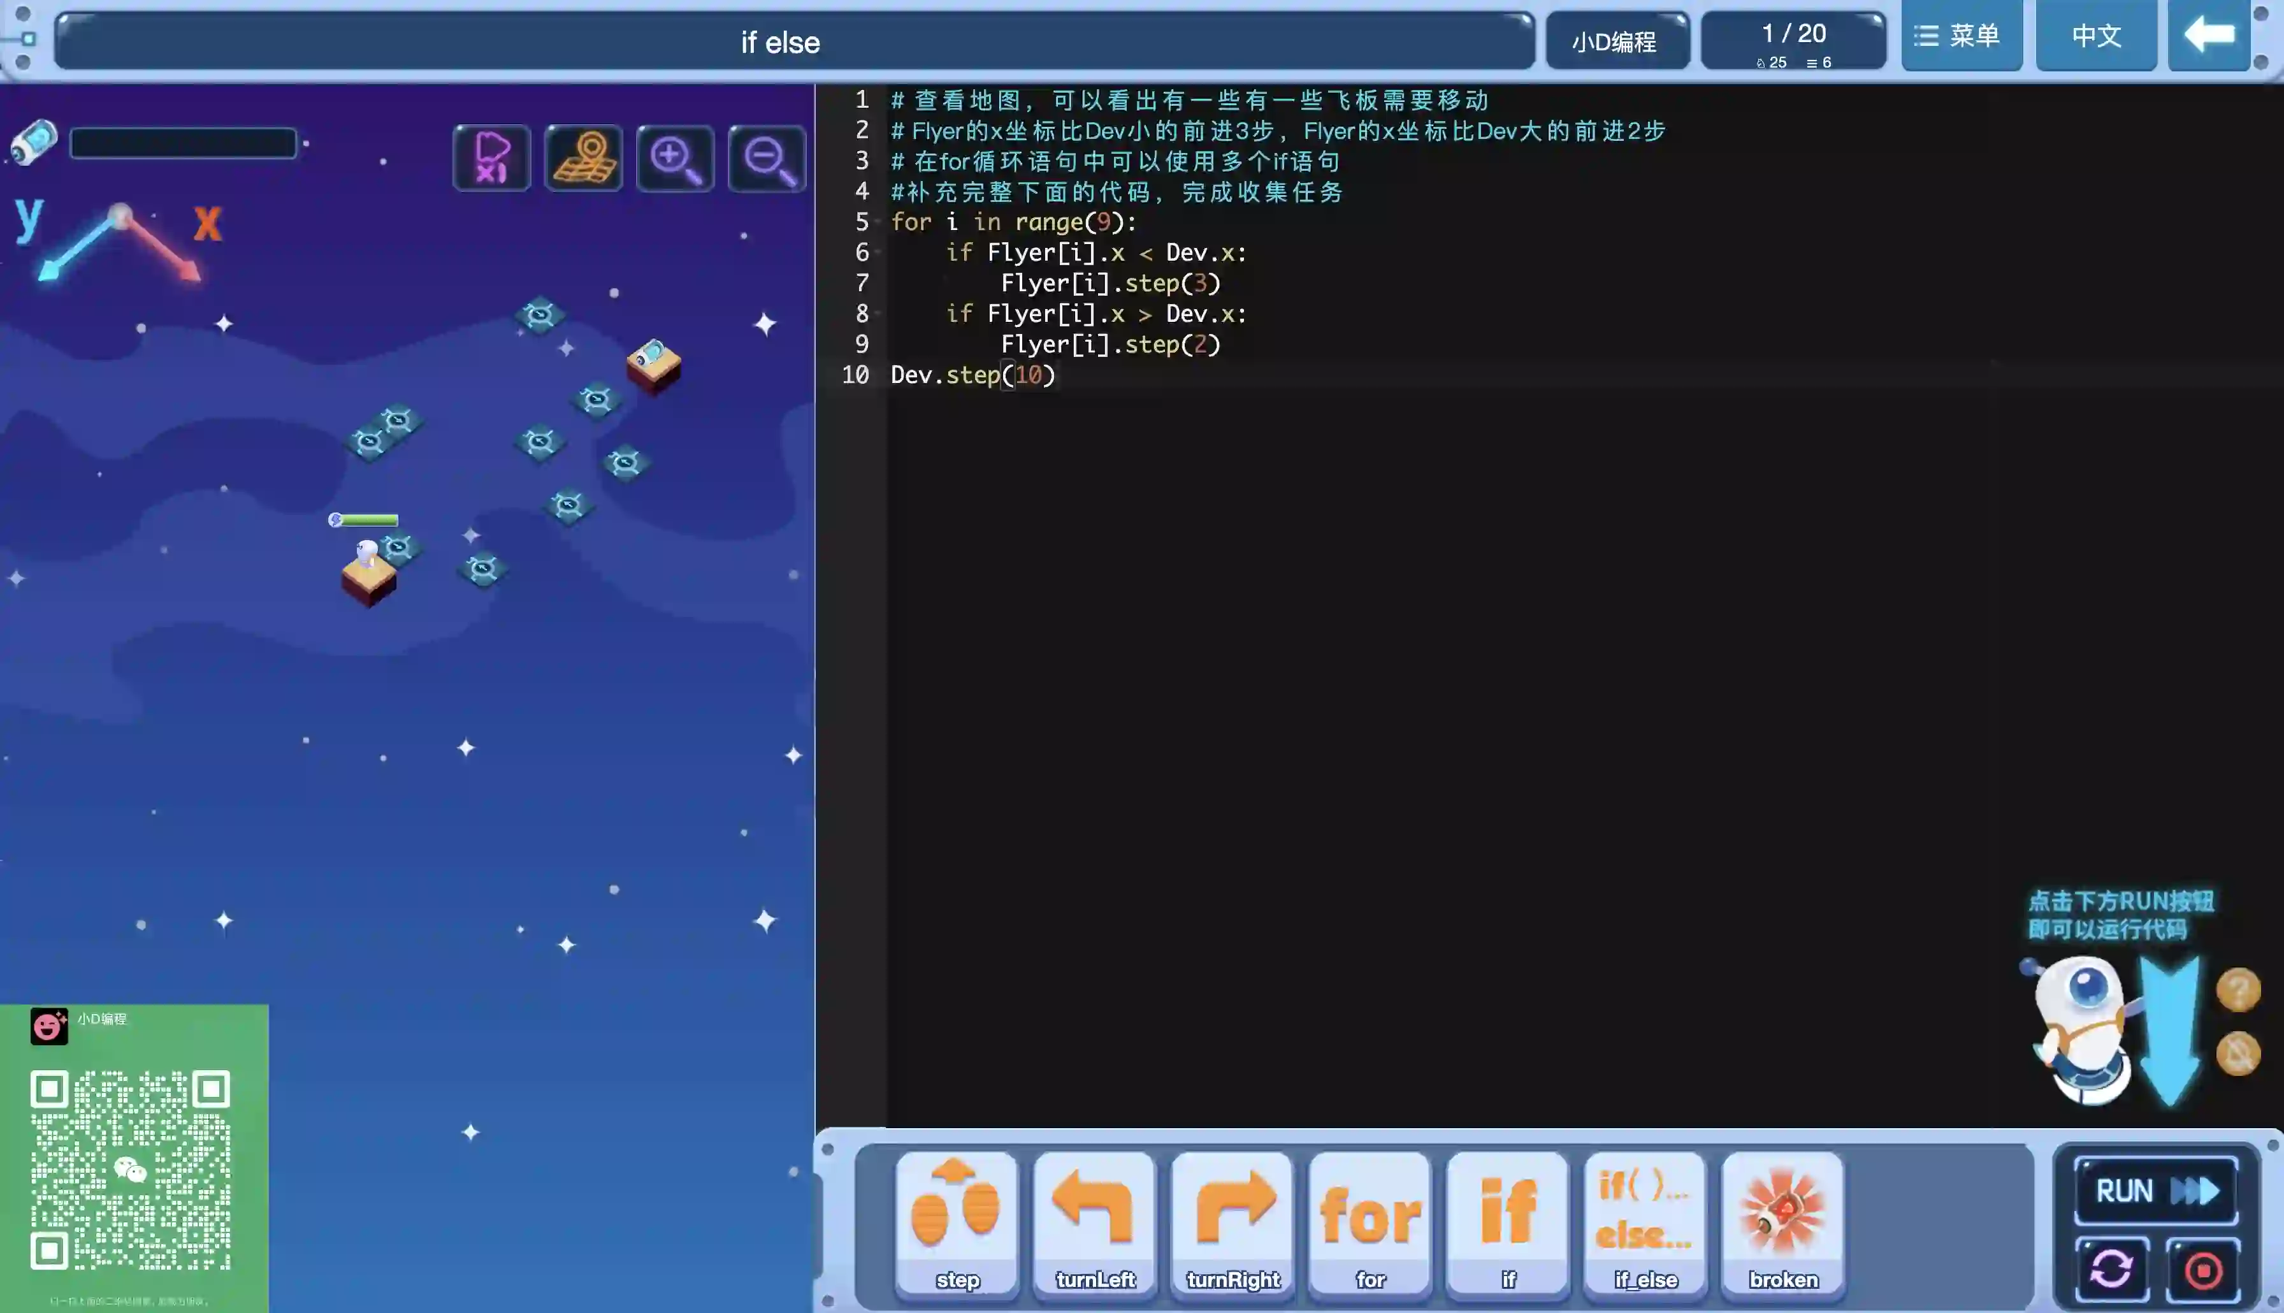This screenshot has width=2284, height=1313.
Task: Open the 菜单 menu
Action: [x=1962, y=36]
